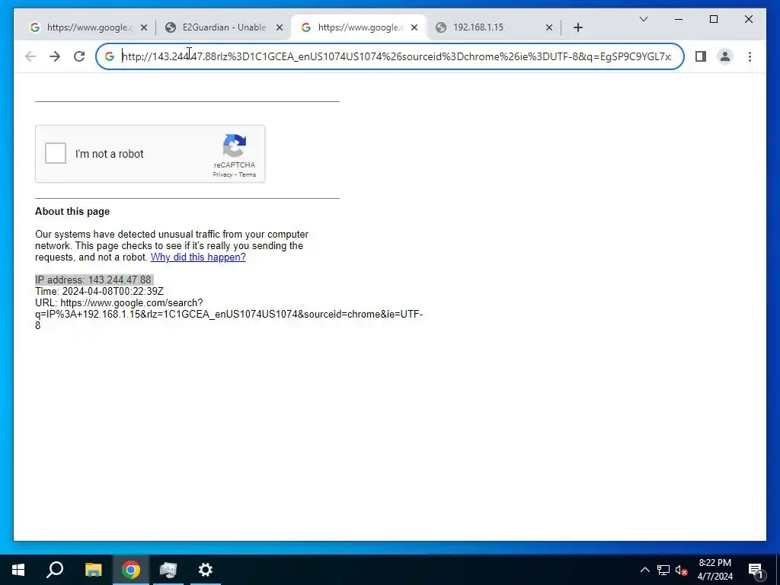Image resolution: width=780 pixels, height=585 pixels.
Task: Open the computer app on taskbar
Action: tap(168, 570)
